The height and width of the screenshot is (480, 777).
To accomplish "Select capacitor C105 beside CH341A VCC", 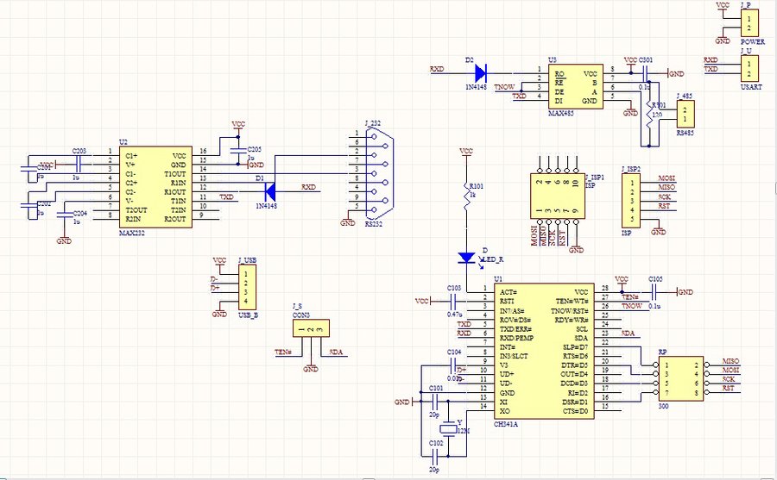I will coord(655,292).
